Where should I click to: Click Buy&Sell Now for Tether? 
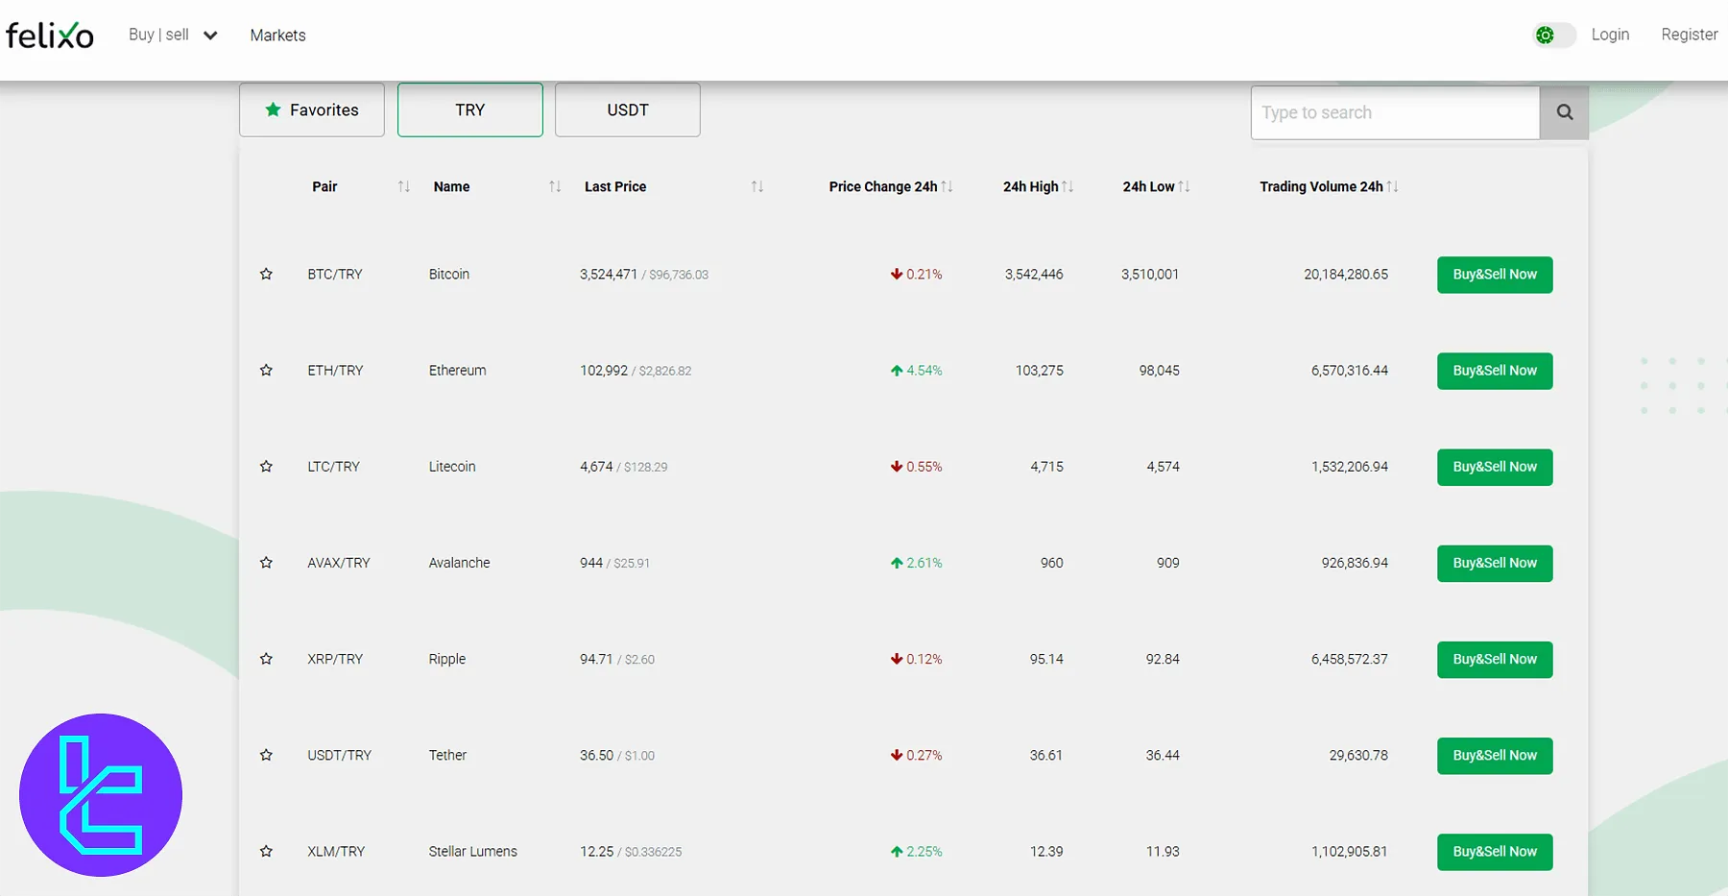[x=1495, y=755]
